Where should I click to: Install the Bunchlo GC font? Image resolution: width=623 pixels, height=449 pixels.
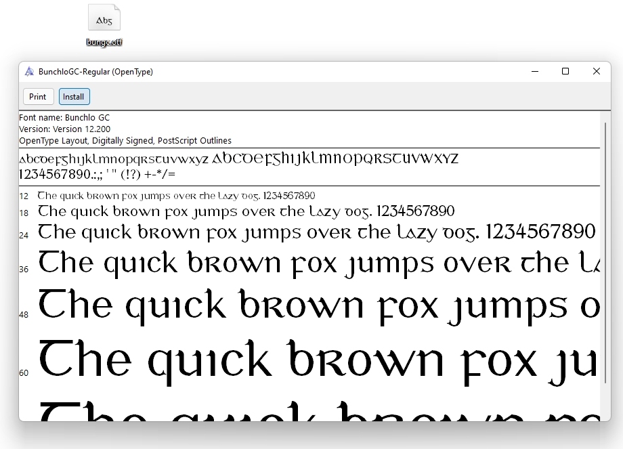pyautogui.click(x=74, y=96)
